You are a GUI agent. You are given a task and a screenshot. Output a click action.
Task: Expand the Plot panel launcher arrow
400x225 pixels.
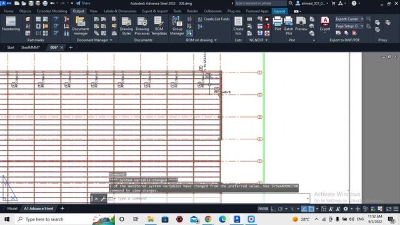[x=314, y=40]
